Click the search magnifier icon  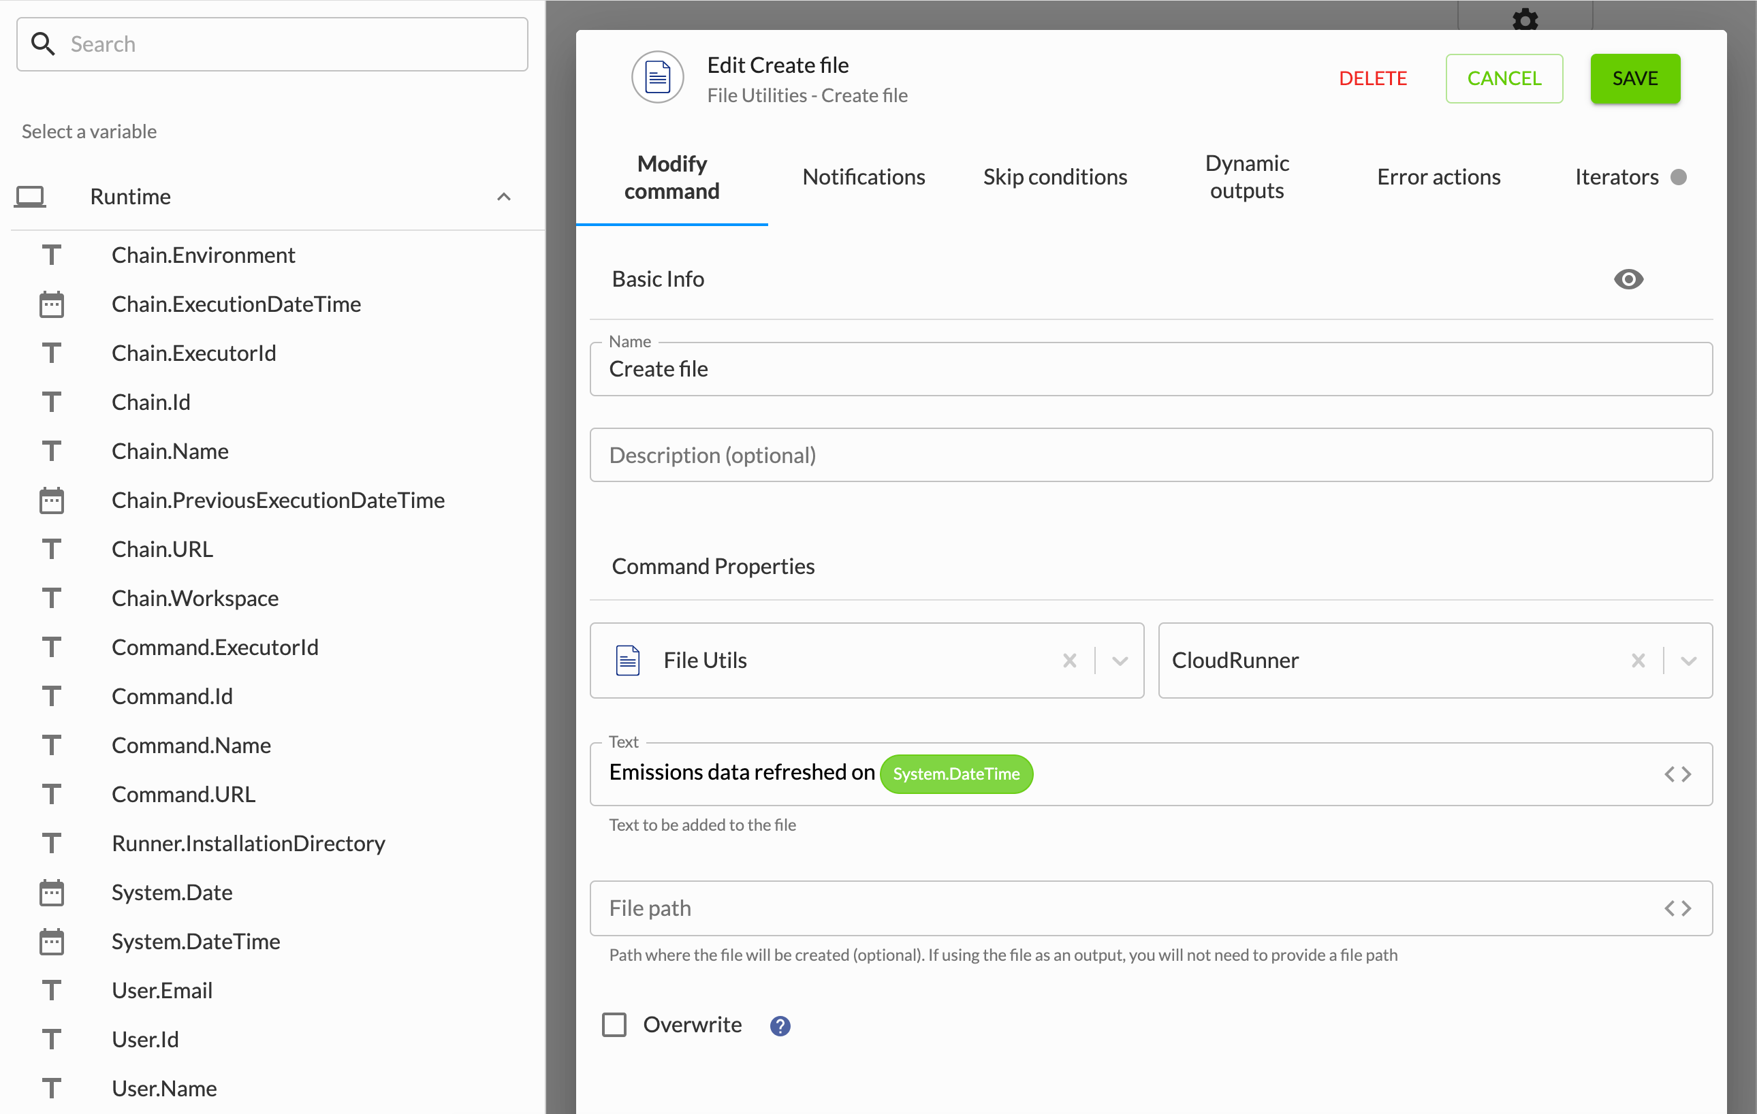(x=43, y=44)
